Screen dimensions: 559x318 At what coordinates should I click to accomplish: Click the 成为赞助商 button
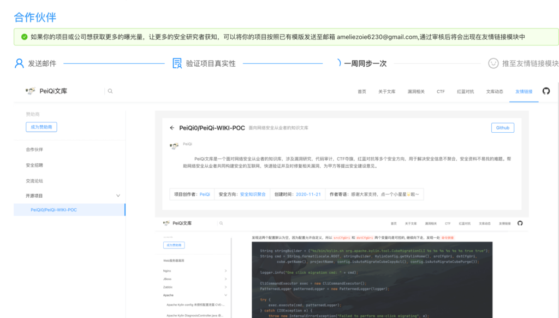tap(41, 126)
